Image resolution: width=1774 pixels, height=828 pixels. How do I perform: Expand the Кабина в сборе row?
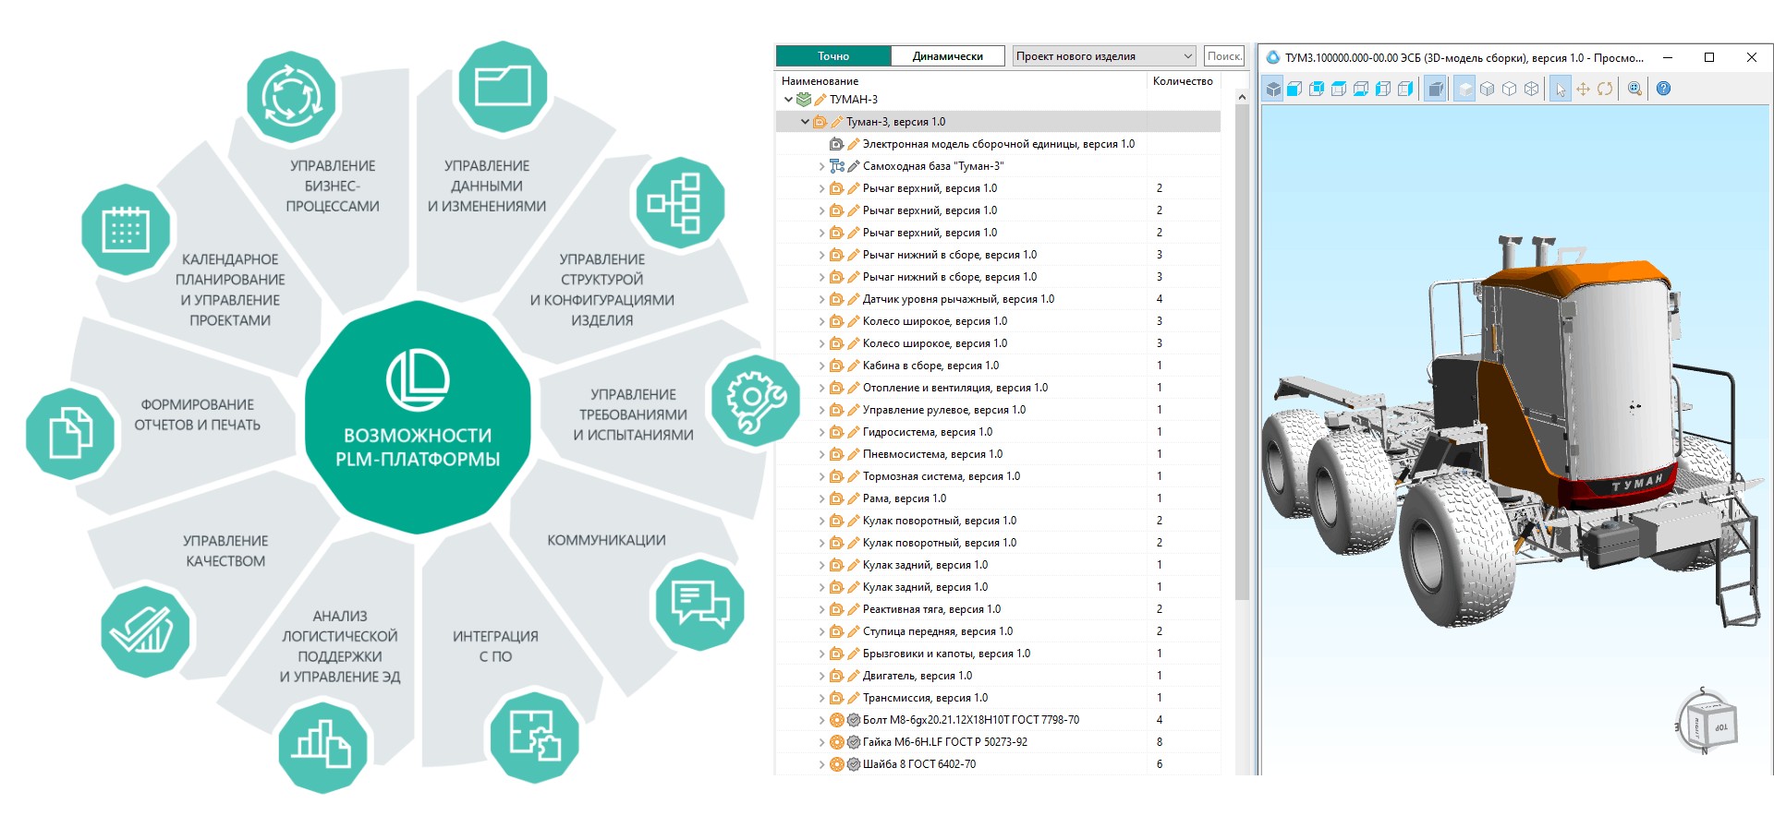(821, 366)
